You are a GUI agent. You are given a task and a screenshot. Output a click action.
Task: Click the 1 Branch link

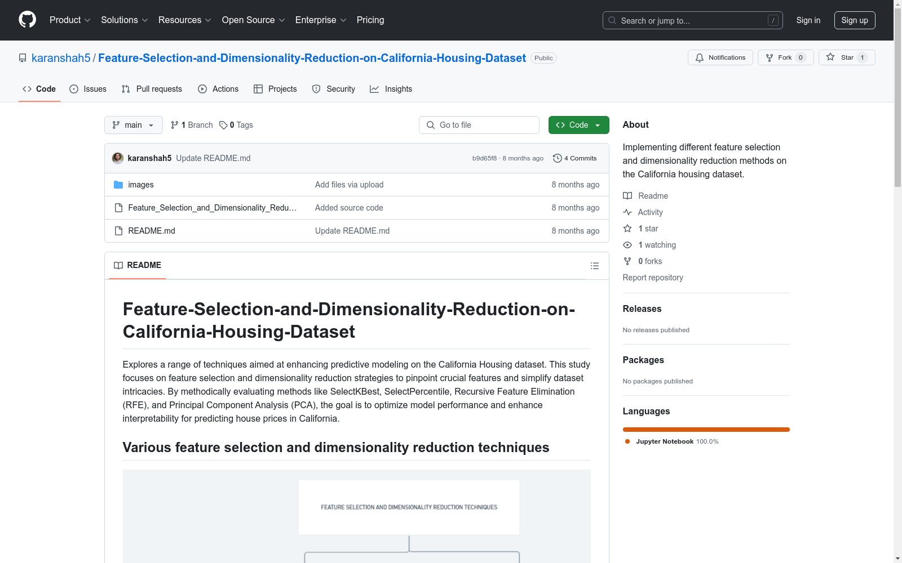192,125
